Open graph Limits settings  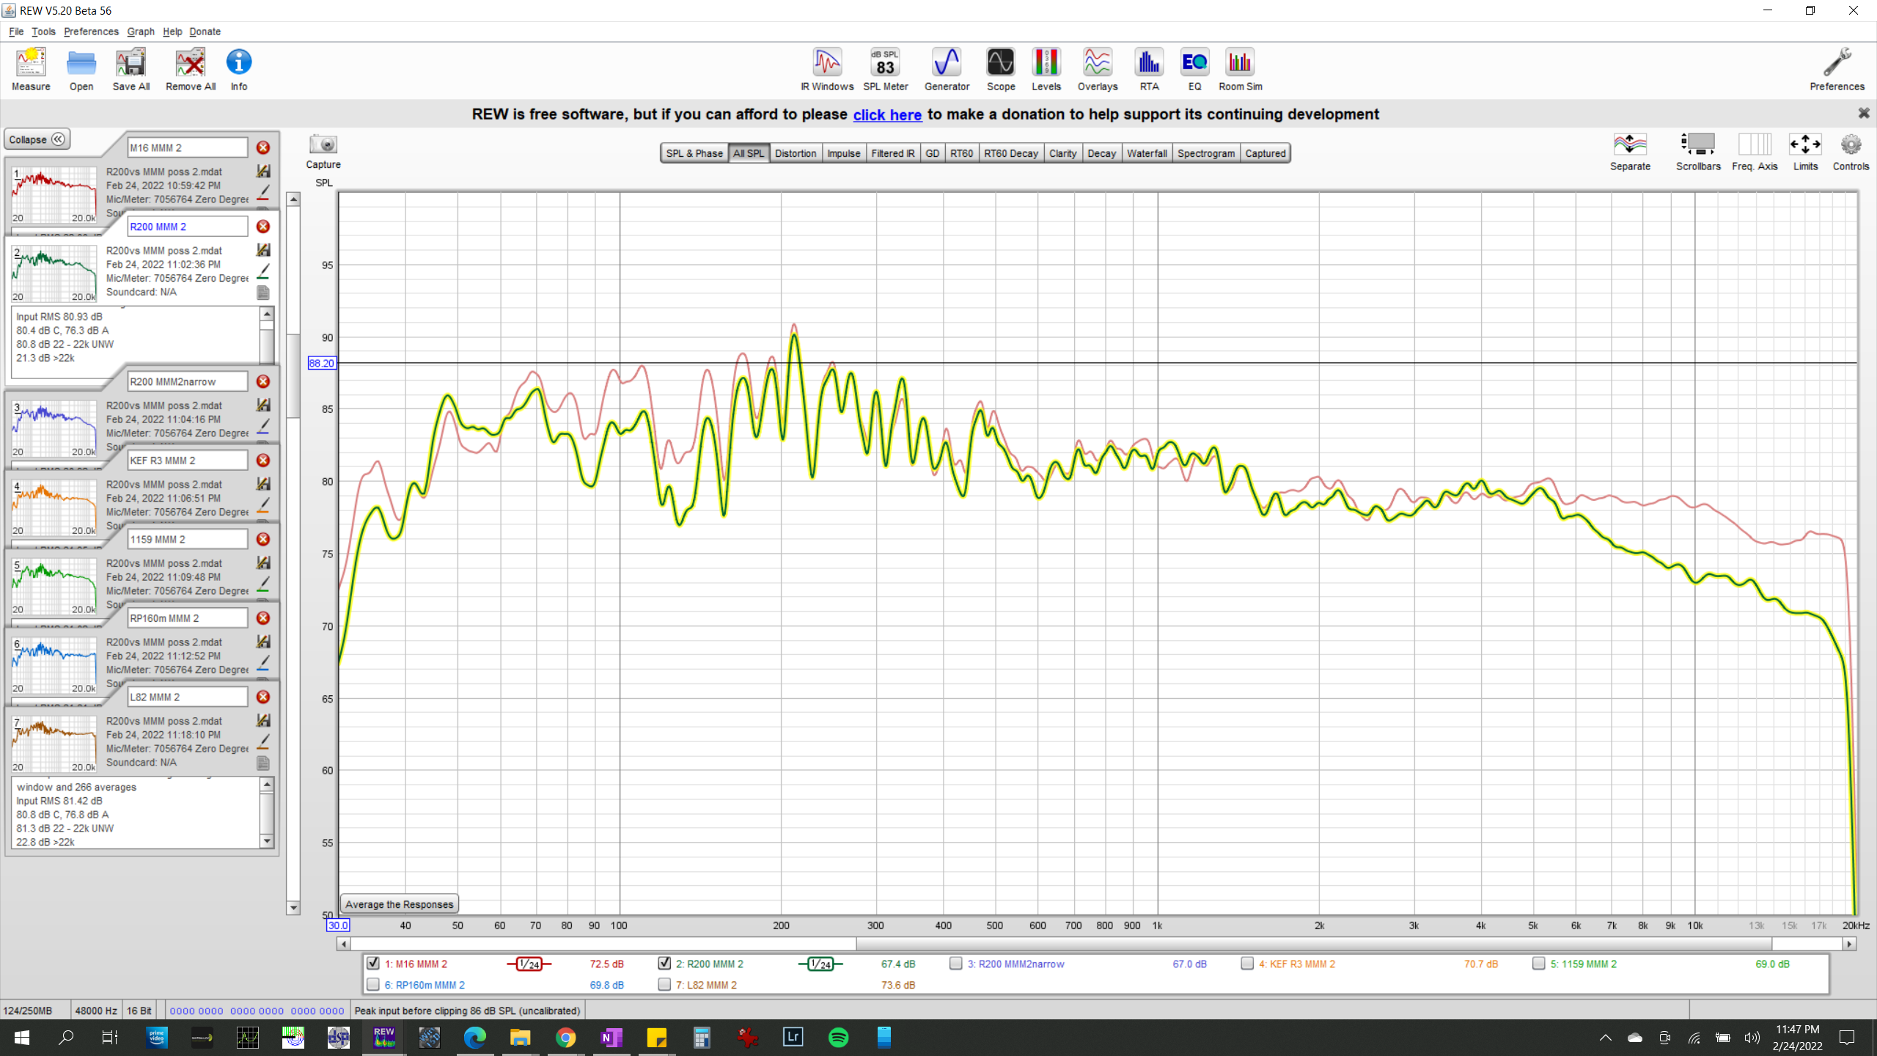point(1805,152)
